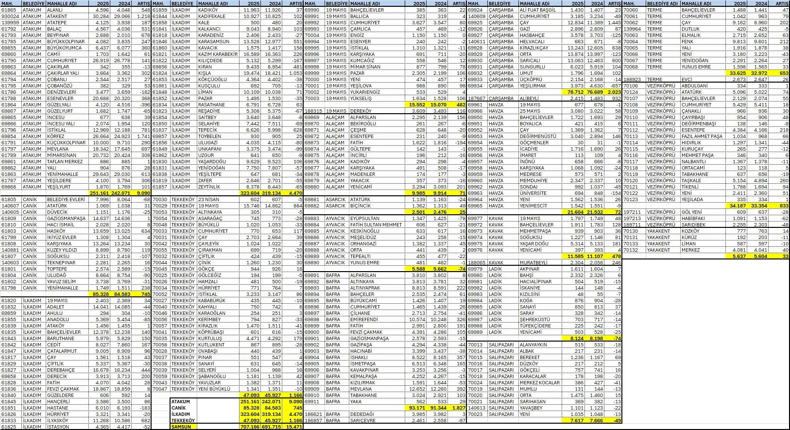Click the FAZIL AHMET PAŞA cell

point(702,136)
